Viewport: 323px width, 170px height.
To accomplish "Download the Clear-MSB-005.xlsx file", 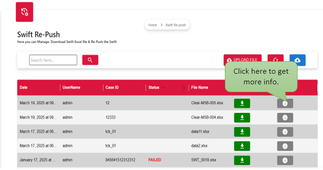I will click(x=242, y=103).
